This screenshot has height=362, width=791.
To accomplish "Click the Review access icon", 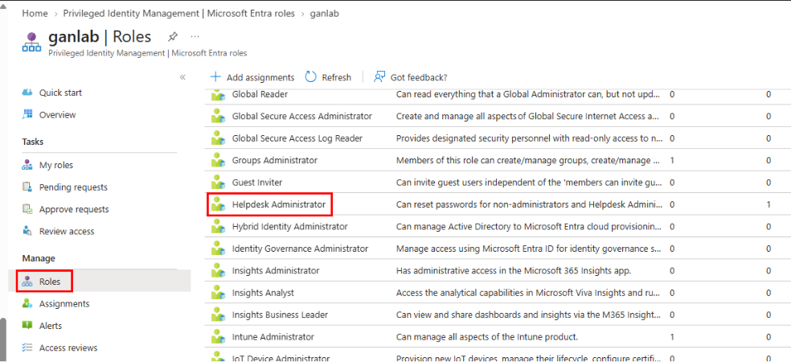I will click(x=28, y=231).
